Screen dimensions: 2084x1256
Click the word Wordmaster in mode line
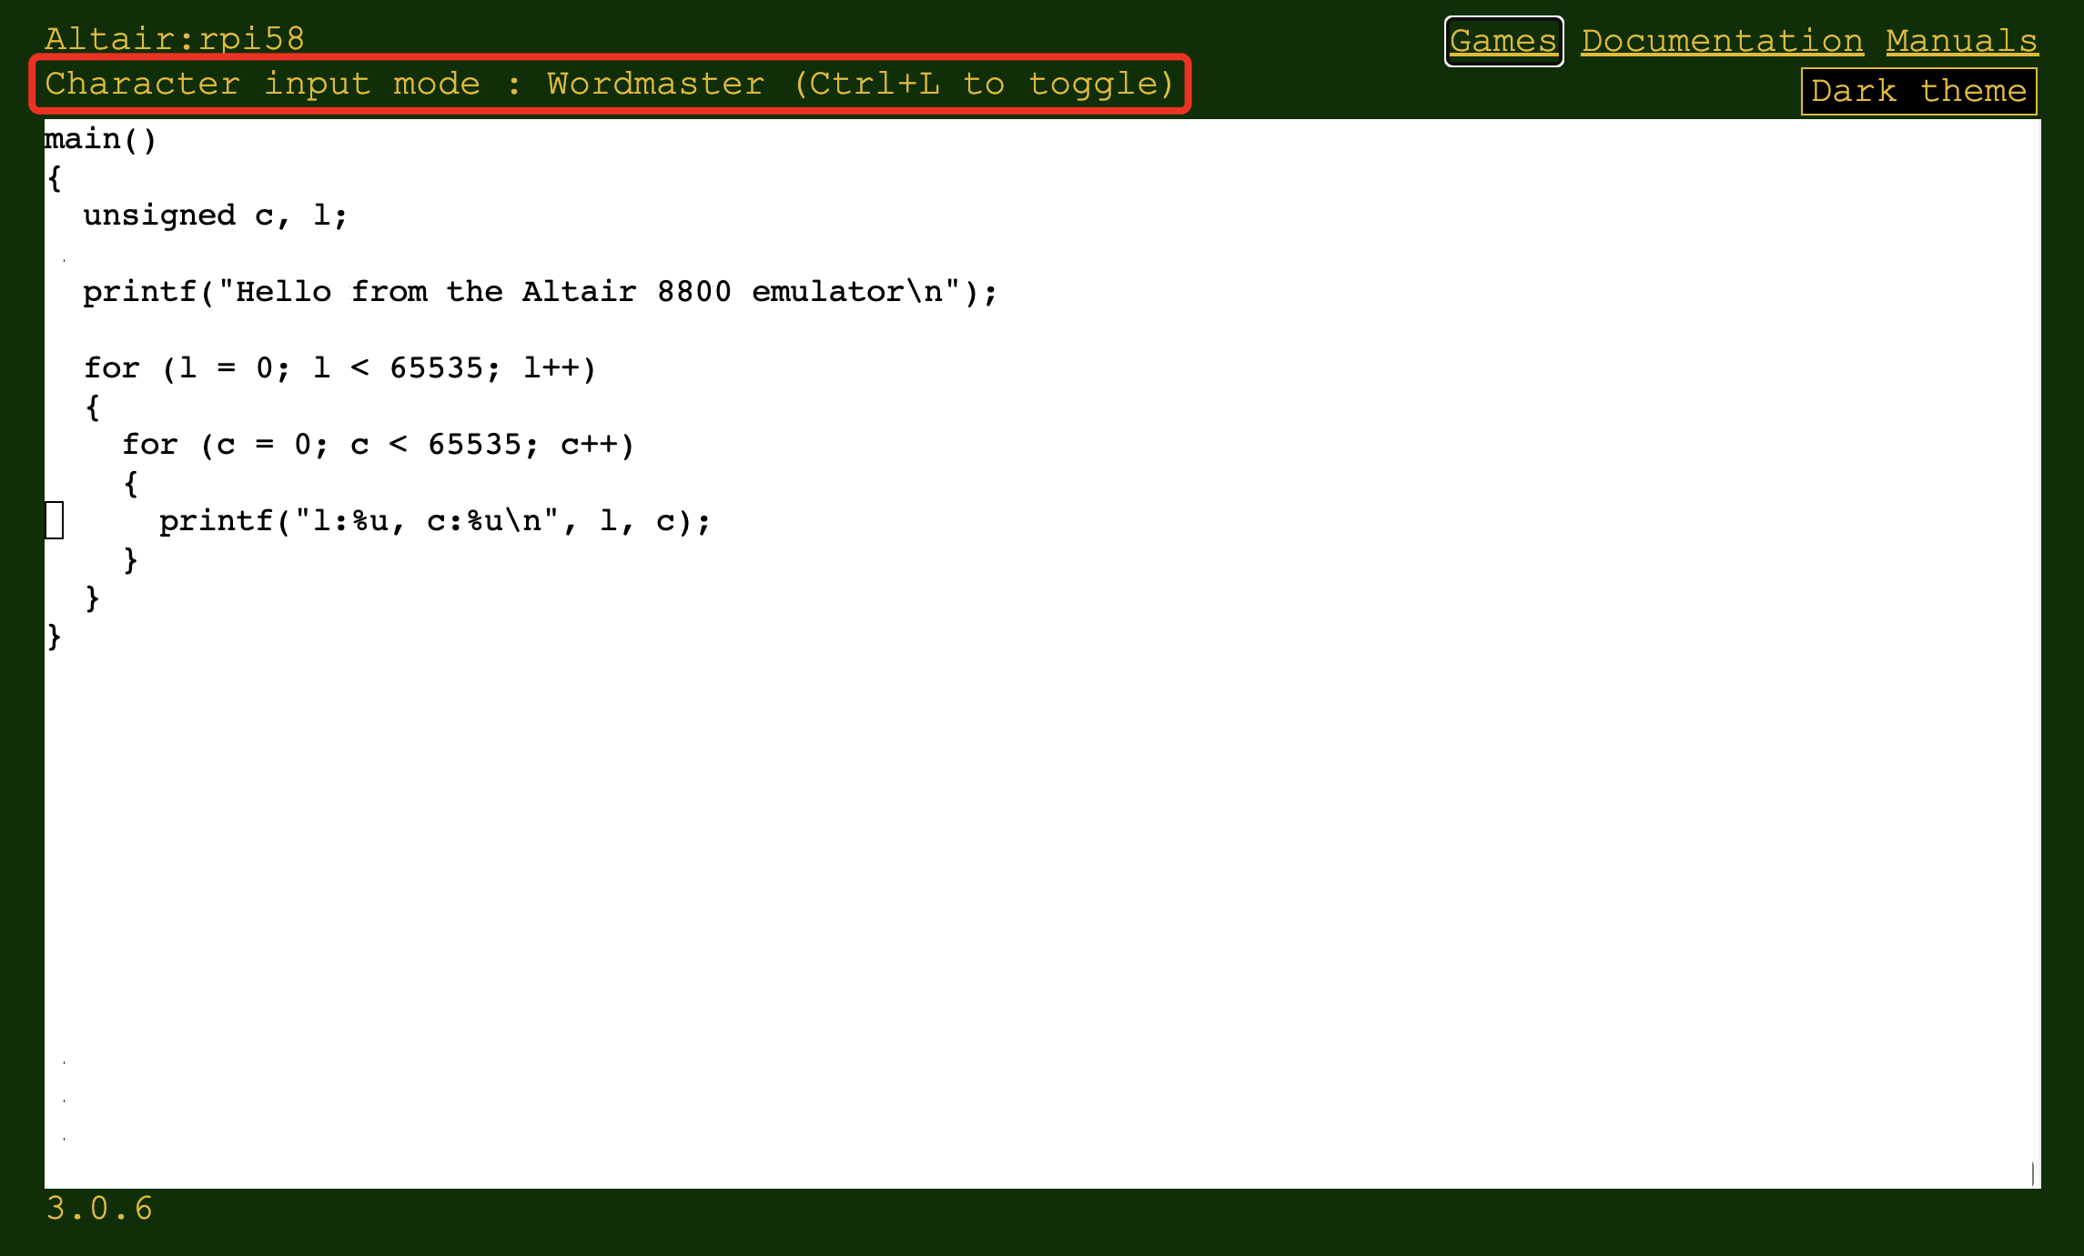(655, 84)
